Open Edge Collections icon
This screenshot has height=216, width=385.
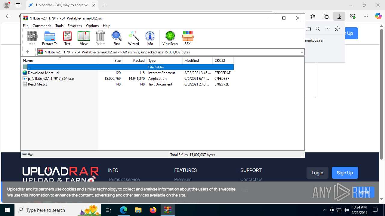326,16
